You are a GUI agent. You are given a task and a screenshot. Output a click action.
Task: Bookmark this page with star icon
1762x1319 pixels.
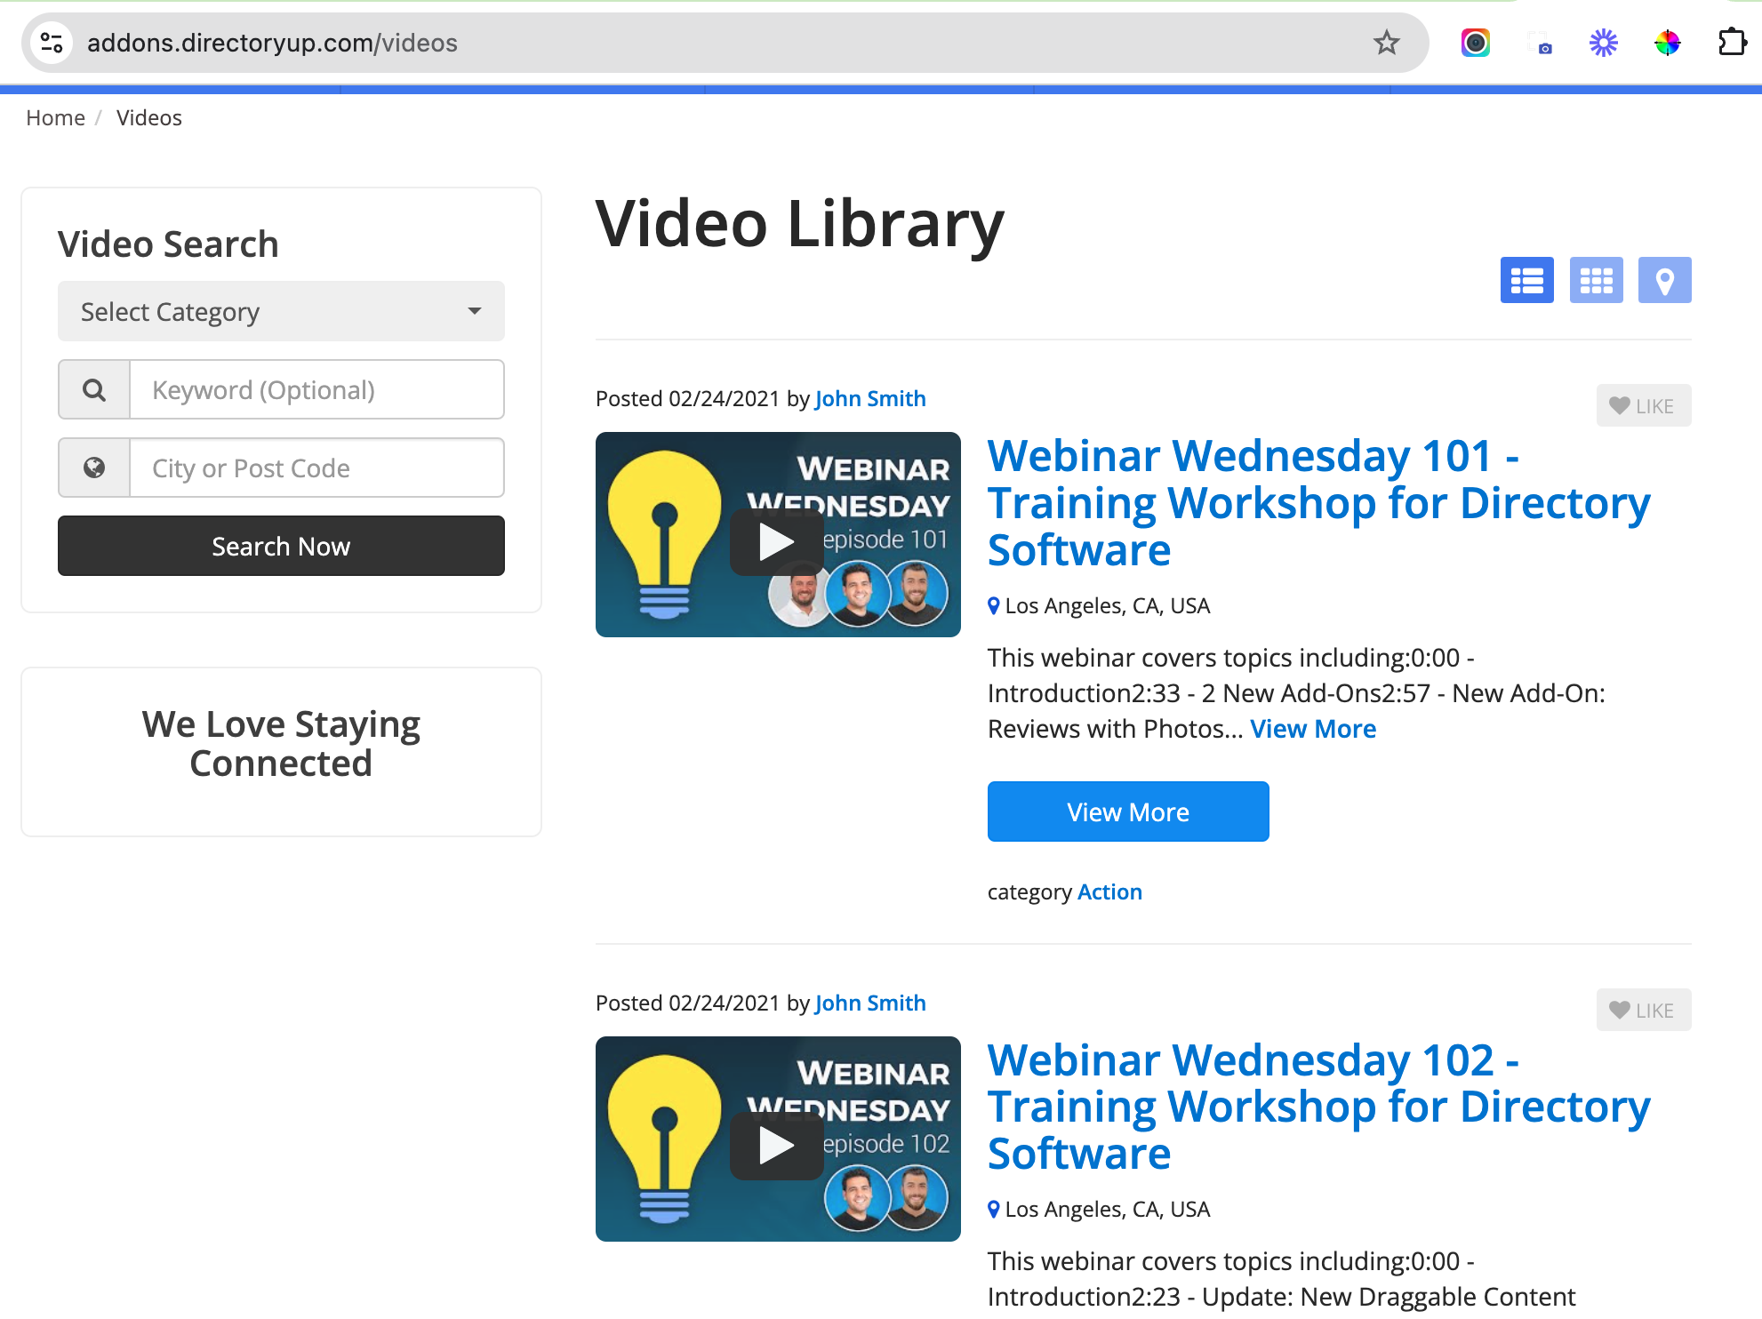(x=1386, y=43)
